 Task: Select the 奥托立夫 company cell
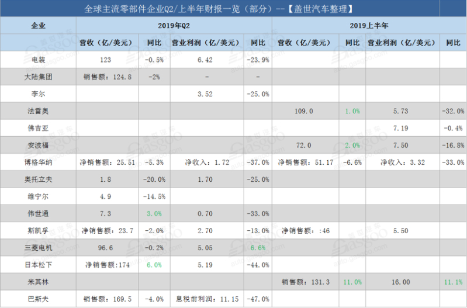(39, 178)
